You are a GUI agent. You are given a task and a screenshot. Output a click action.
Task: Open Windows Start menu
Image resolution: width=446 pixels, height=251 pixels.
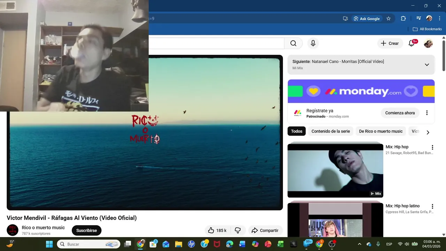click(x=49, y=244)
